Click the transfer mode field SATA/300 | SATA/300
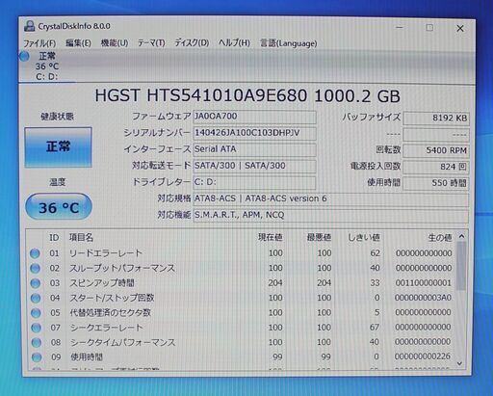Screen dimensions: 493x396 (x=254, y=166)
